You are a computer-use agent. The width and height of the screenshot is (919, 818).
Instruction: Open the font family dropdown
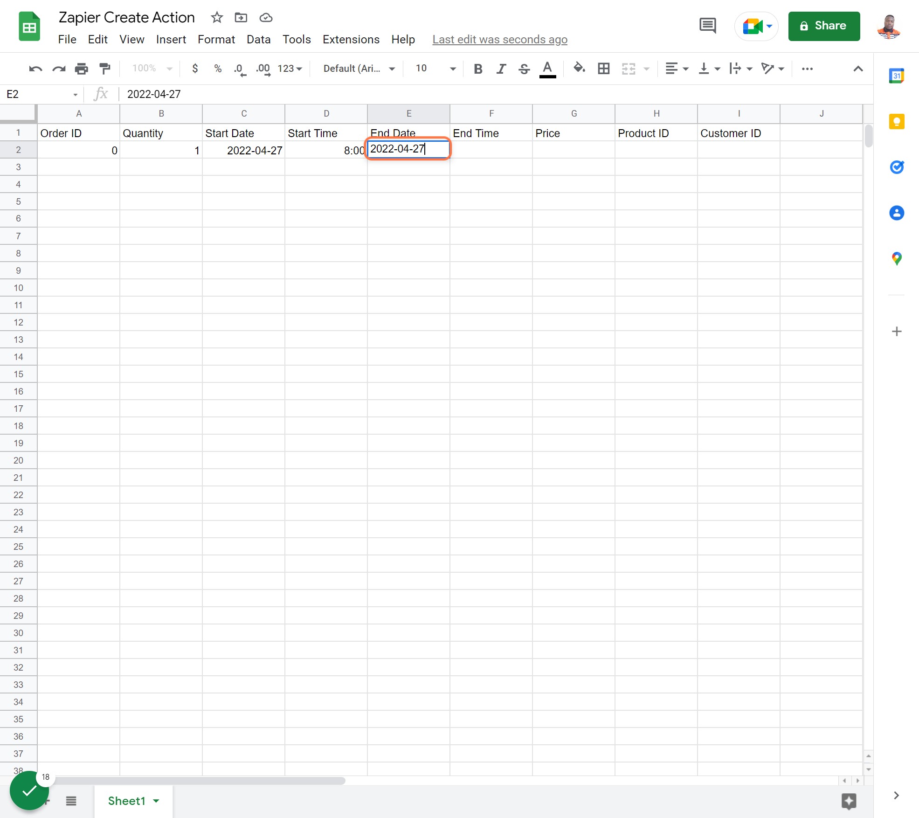tap(359, 69)
